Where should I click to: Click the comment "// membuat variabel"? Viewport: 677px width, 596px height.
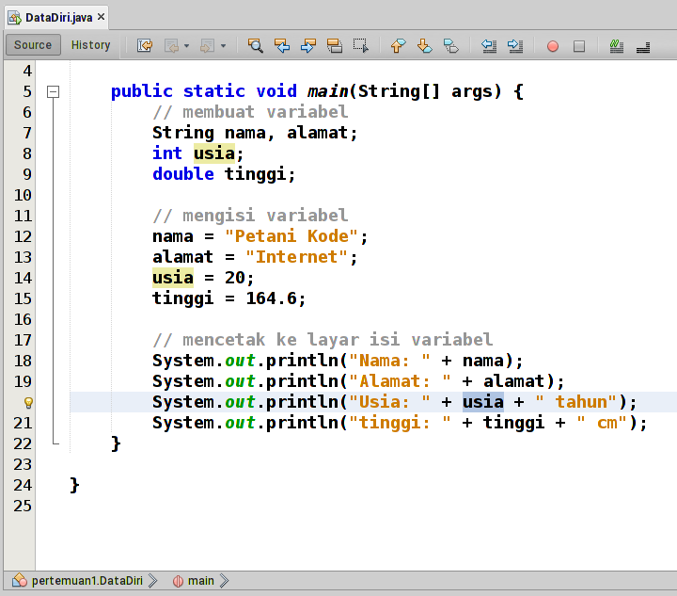point(250,112)
